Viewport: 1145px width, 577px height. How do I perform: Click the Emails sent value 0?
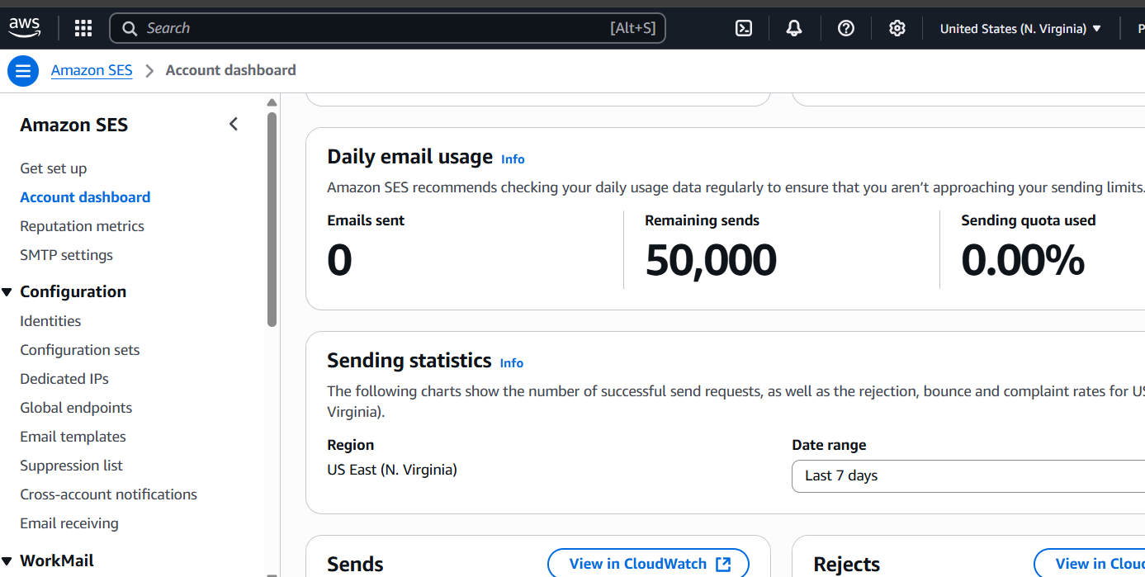339,260
